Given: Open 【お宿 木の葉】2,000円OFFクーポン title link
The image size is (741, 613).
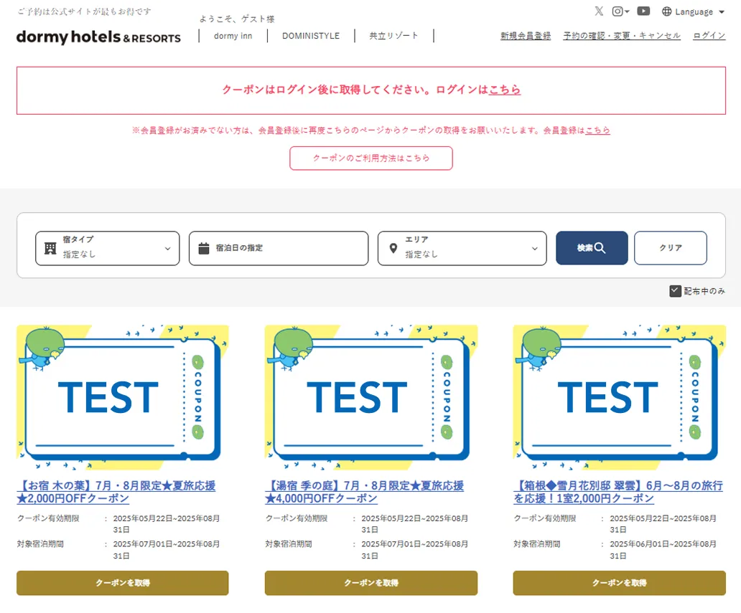Looking at the screenshot, I should tap(116, 492).
